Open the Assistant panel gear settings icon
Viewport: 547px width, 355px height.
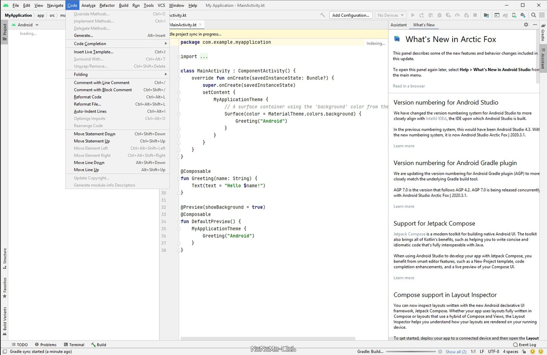[526, 25]
